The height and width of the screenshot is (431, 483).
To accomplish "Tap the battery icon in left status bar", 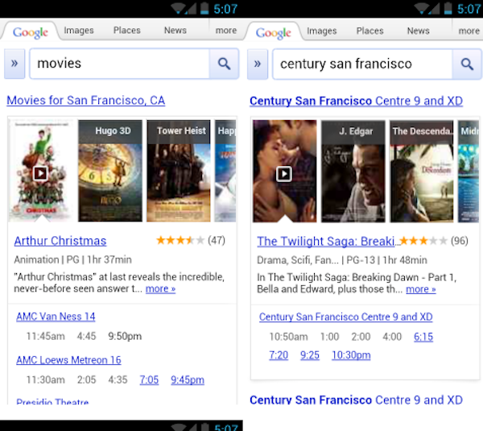I will coord(204,8).
